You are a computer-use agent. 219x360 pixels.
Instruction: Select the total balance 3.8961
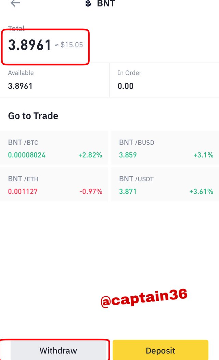[x=29, y=45]
